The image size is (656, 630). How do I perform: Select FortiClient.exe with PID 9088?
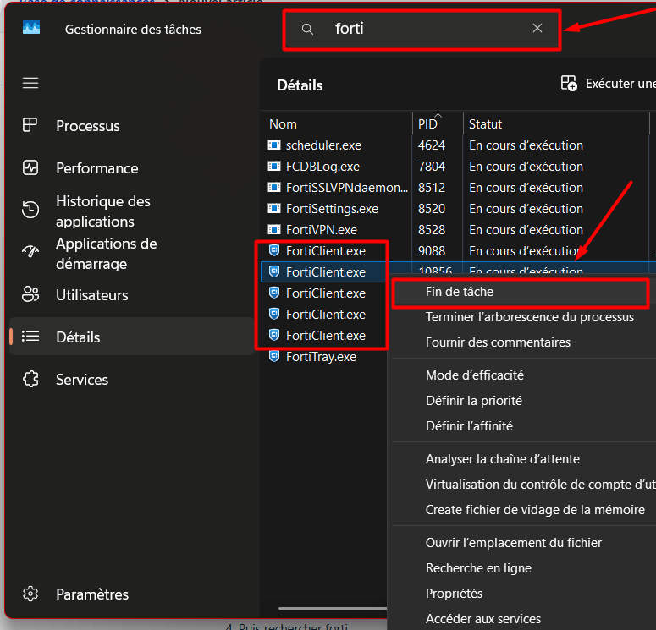tap(458, 251)
